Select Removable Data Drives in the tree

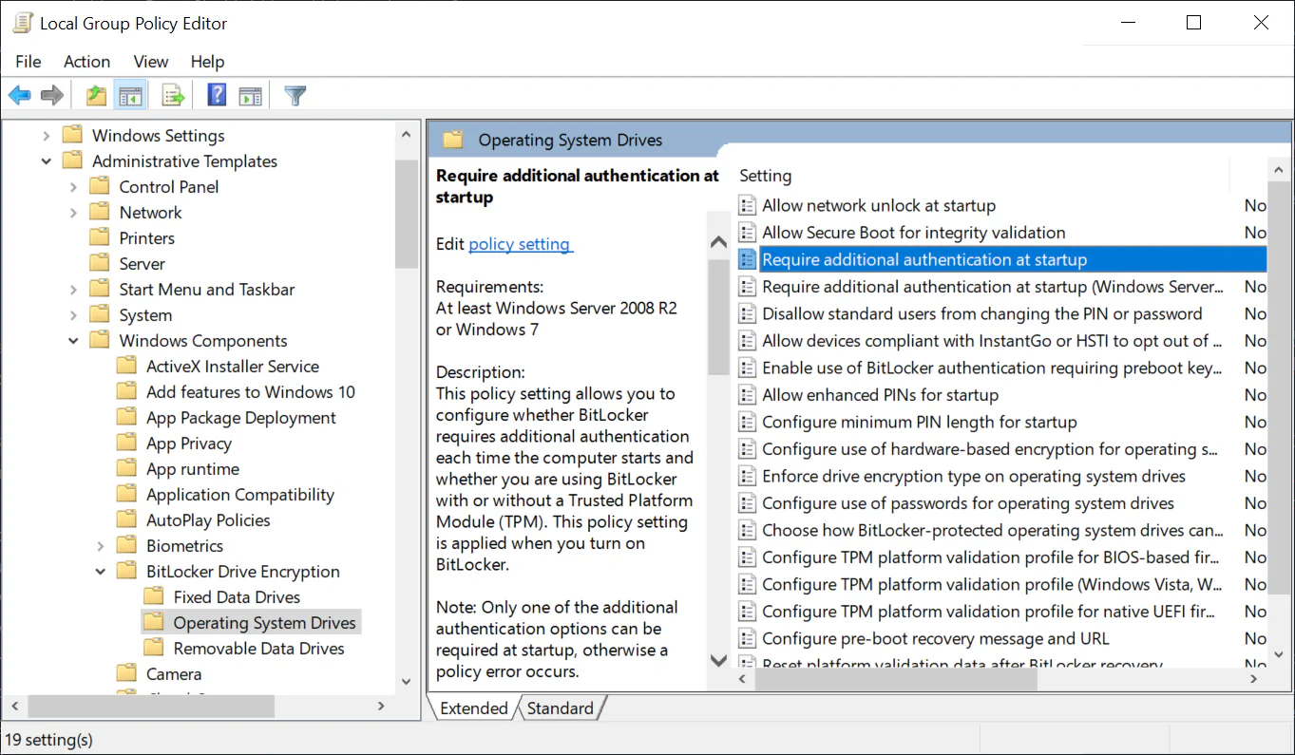257,648
